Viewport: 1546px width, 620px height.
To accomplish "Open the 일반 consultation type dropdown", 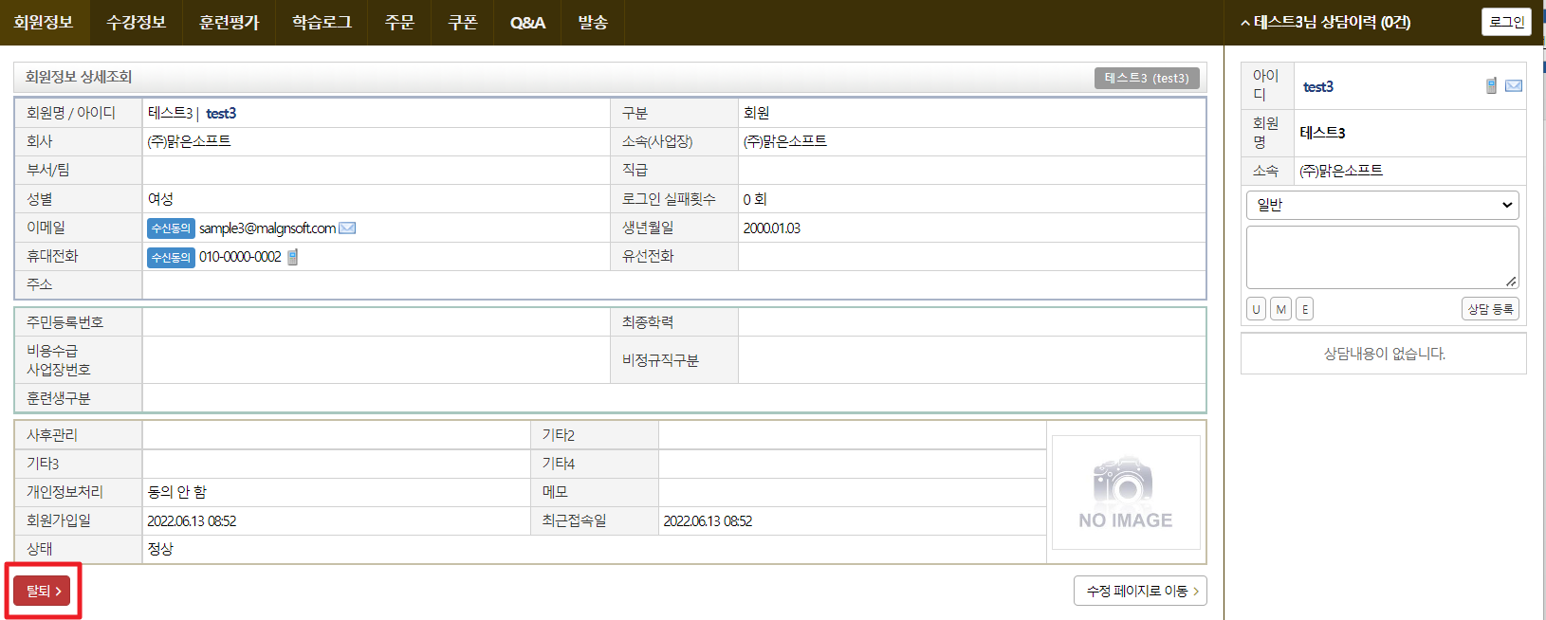I will pos(1382,205).
